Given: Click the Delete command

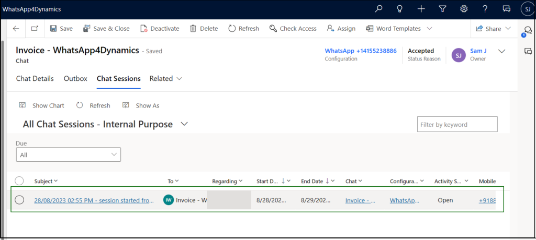Looking at the screenshot, I should (x=204, y=29).
